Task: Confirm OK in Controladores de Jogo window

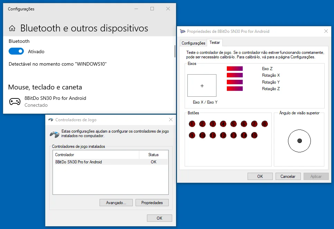Action: [x=159, y=218]
